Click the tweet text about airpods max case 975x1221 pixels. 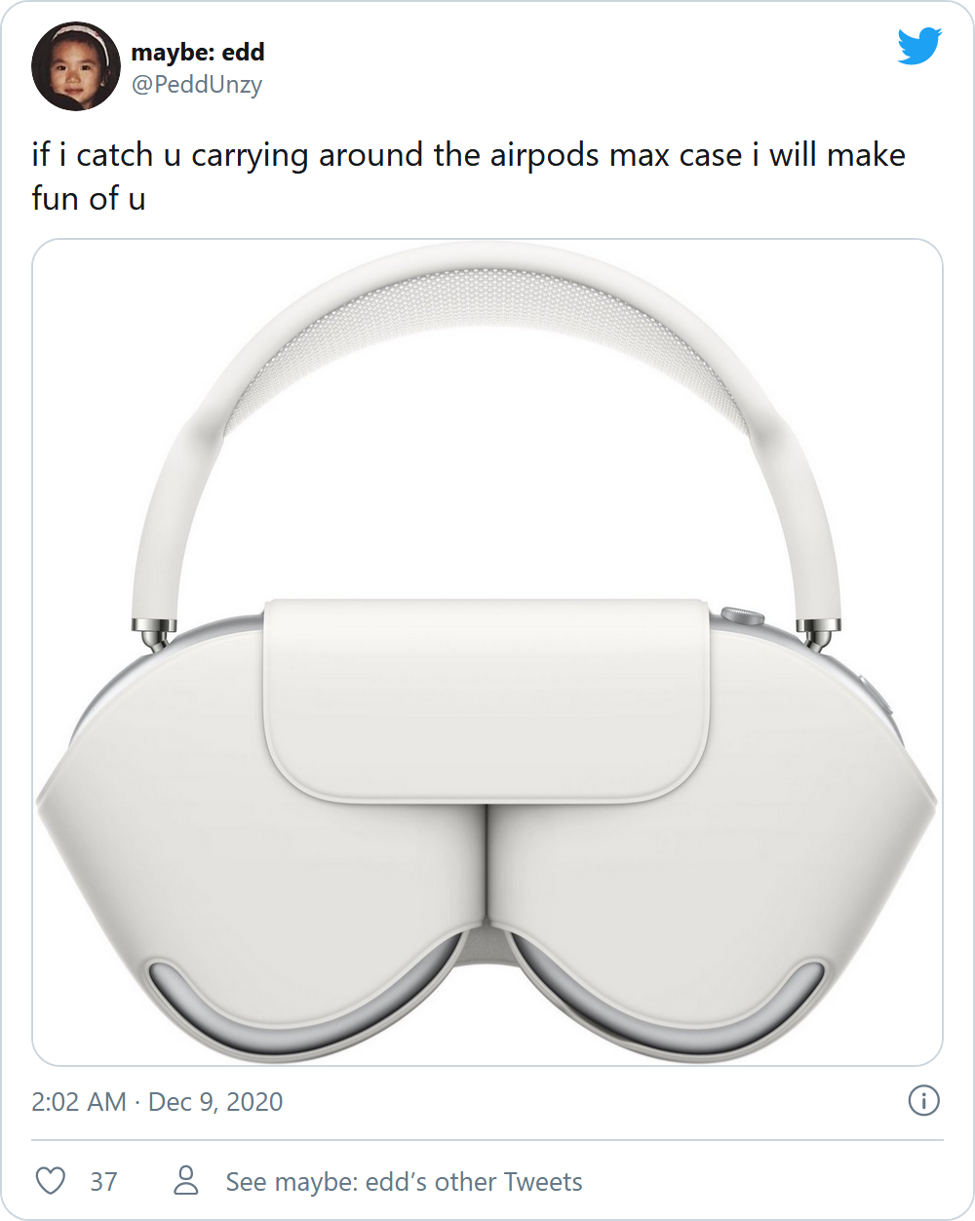[468, 177]
